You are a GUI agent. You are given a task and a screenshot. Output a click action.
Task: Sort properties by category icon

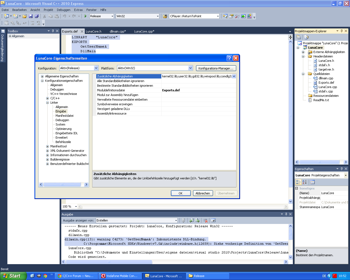298,182
